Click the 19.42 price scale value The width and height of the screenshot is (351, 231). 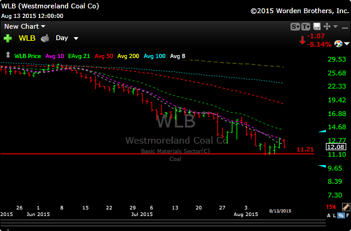coord(337,100)
